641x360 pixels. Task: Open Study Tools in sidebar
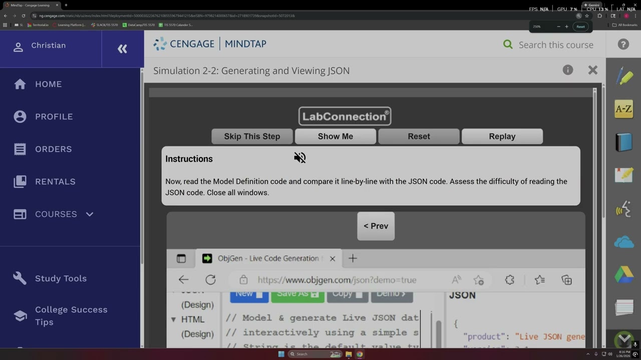(61, 278)
